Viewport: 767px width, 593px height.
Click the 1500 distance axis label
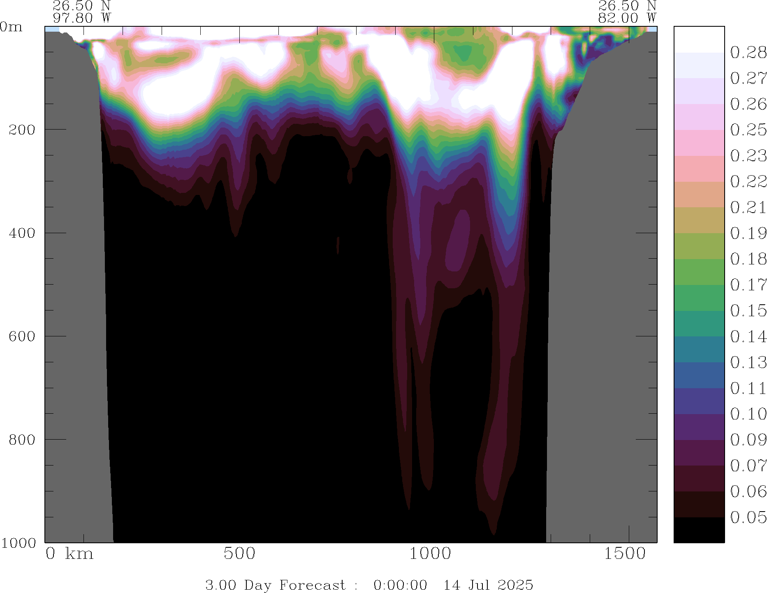625,554
